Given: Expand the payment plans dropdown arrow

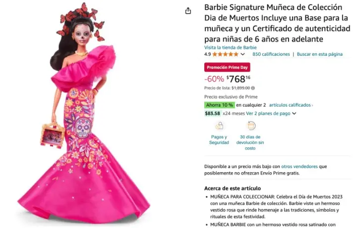Looking at the screenshot, I should coord(294,113).
